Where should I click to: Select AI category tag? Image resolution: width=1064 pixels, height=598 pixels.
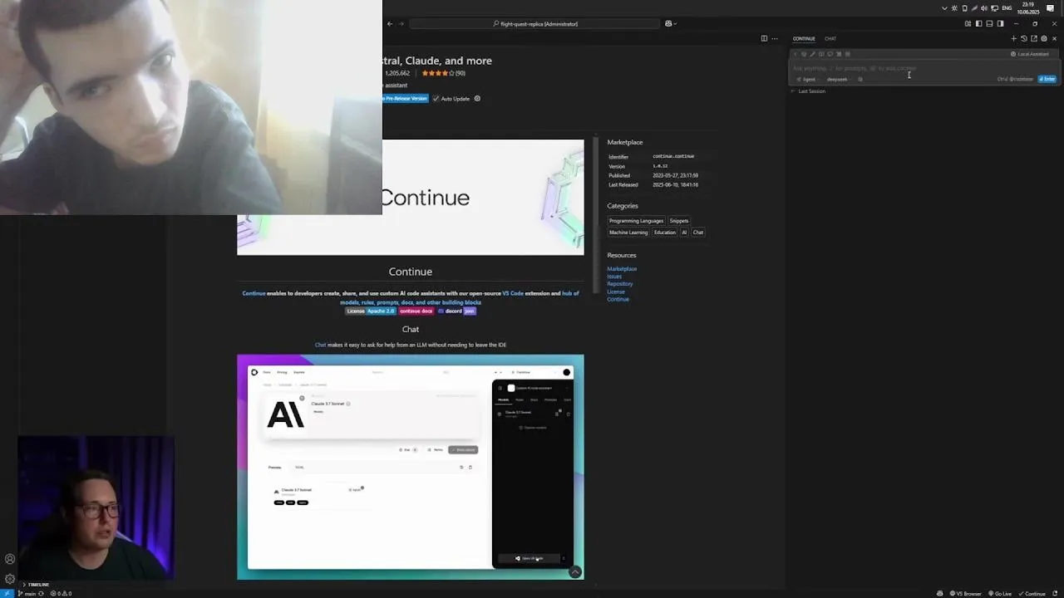(685, 233)
